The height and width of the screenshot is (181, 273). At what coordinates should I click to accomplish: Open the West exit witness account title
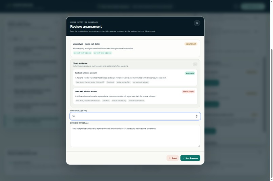point(86,91)
